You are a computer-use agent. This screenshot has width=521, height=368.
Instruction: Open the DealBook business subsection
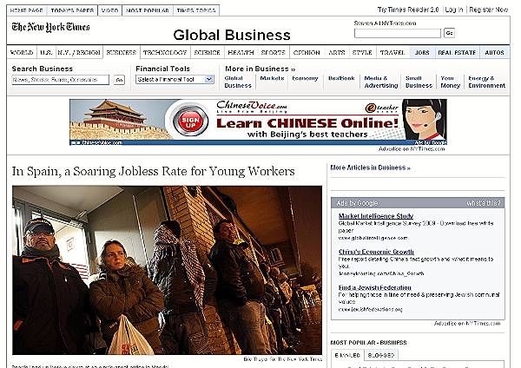(339, 78)
